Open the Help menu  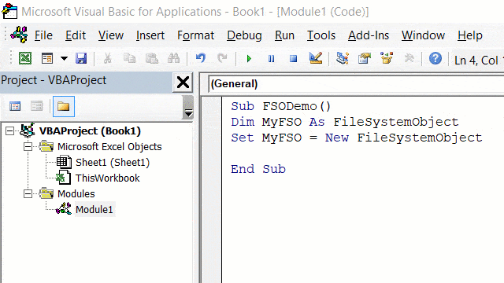[470, 35]
